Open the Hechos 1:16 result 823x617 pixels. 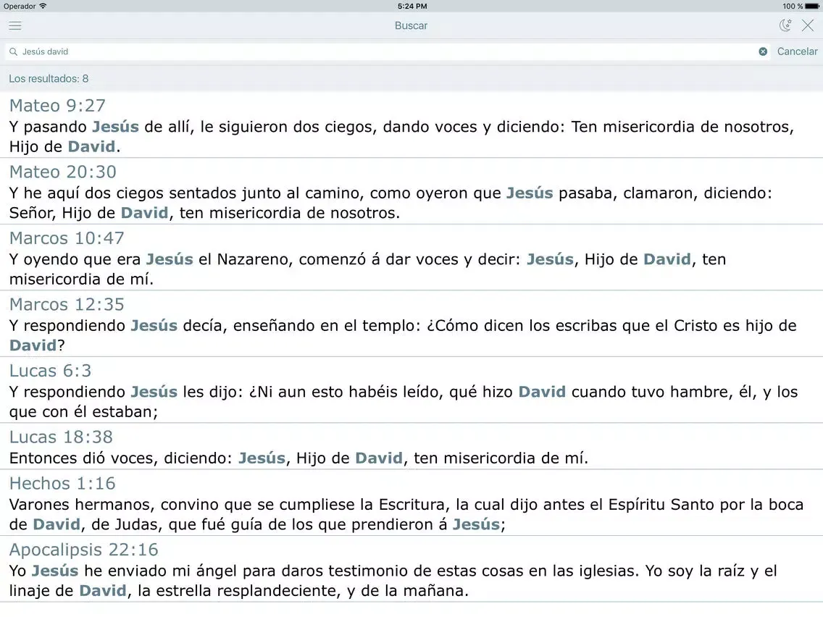[x=411, y=502]
